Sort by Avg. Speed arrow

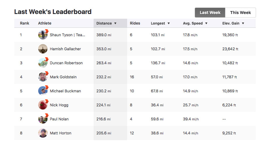pyautogui.click(x=206, y=23)
